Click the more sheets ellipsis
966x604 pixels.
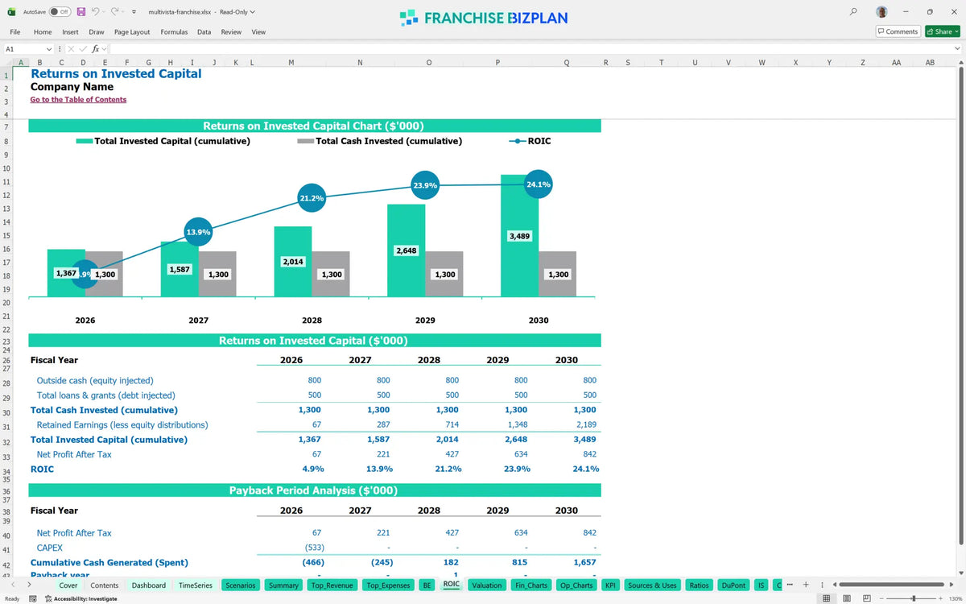click(790, 585)
